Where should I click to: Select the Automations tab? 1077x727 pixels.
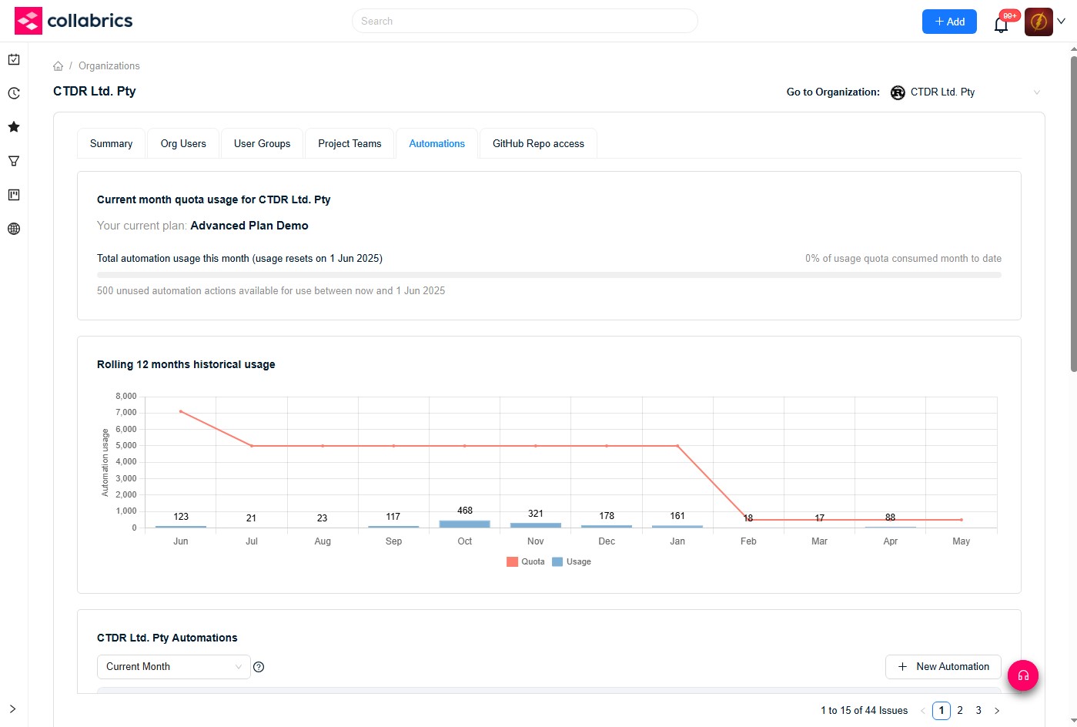437,143
